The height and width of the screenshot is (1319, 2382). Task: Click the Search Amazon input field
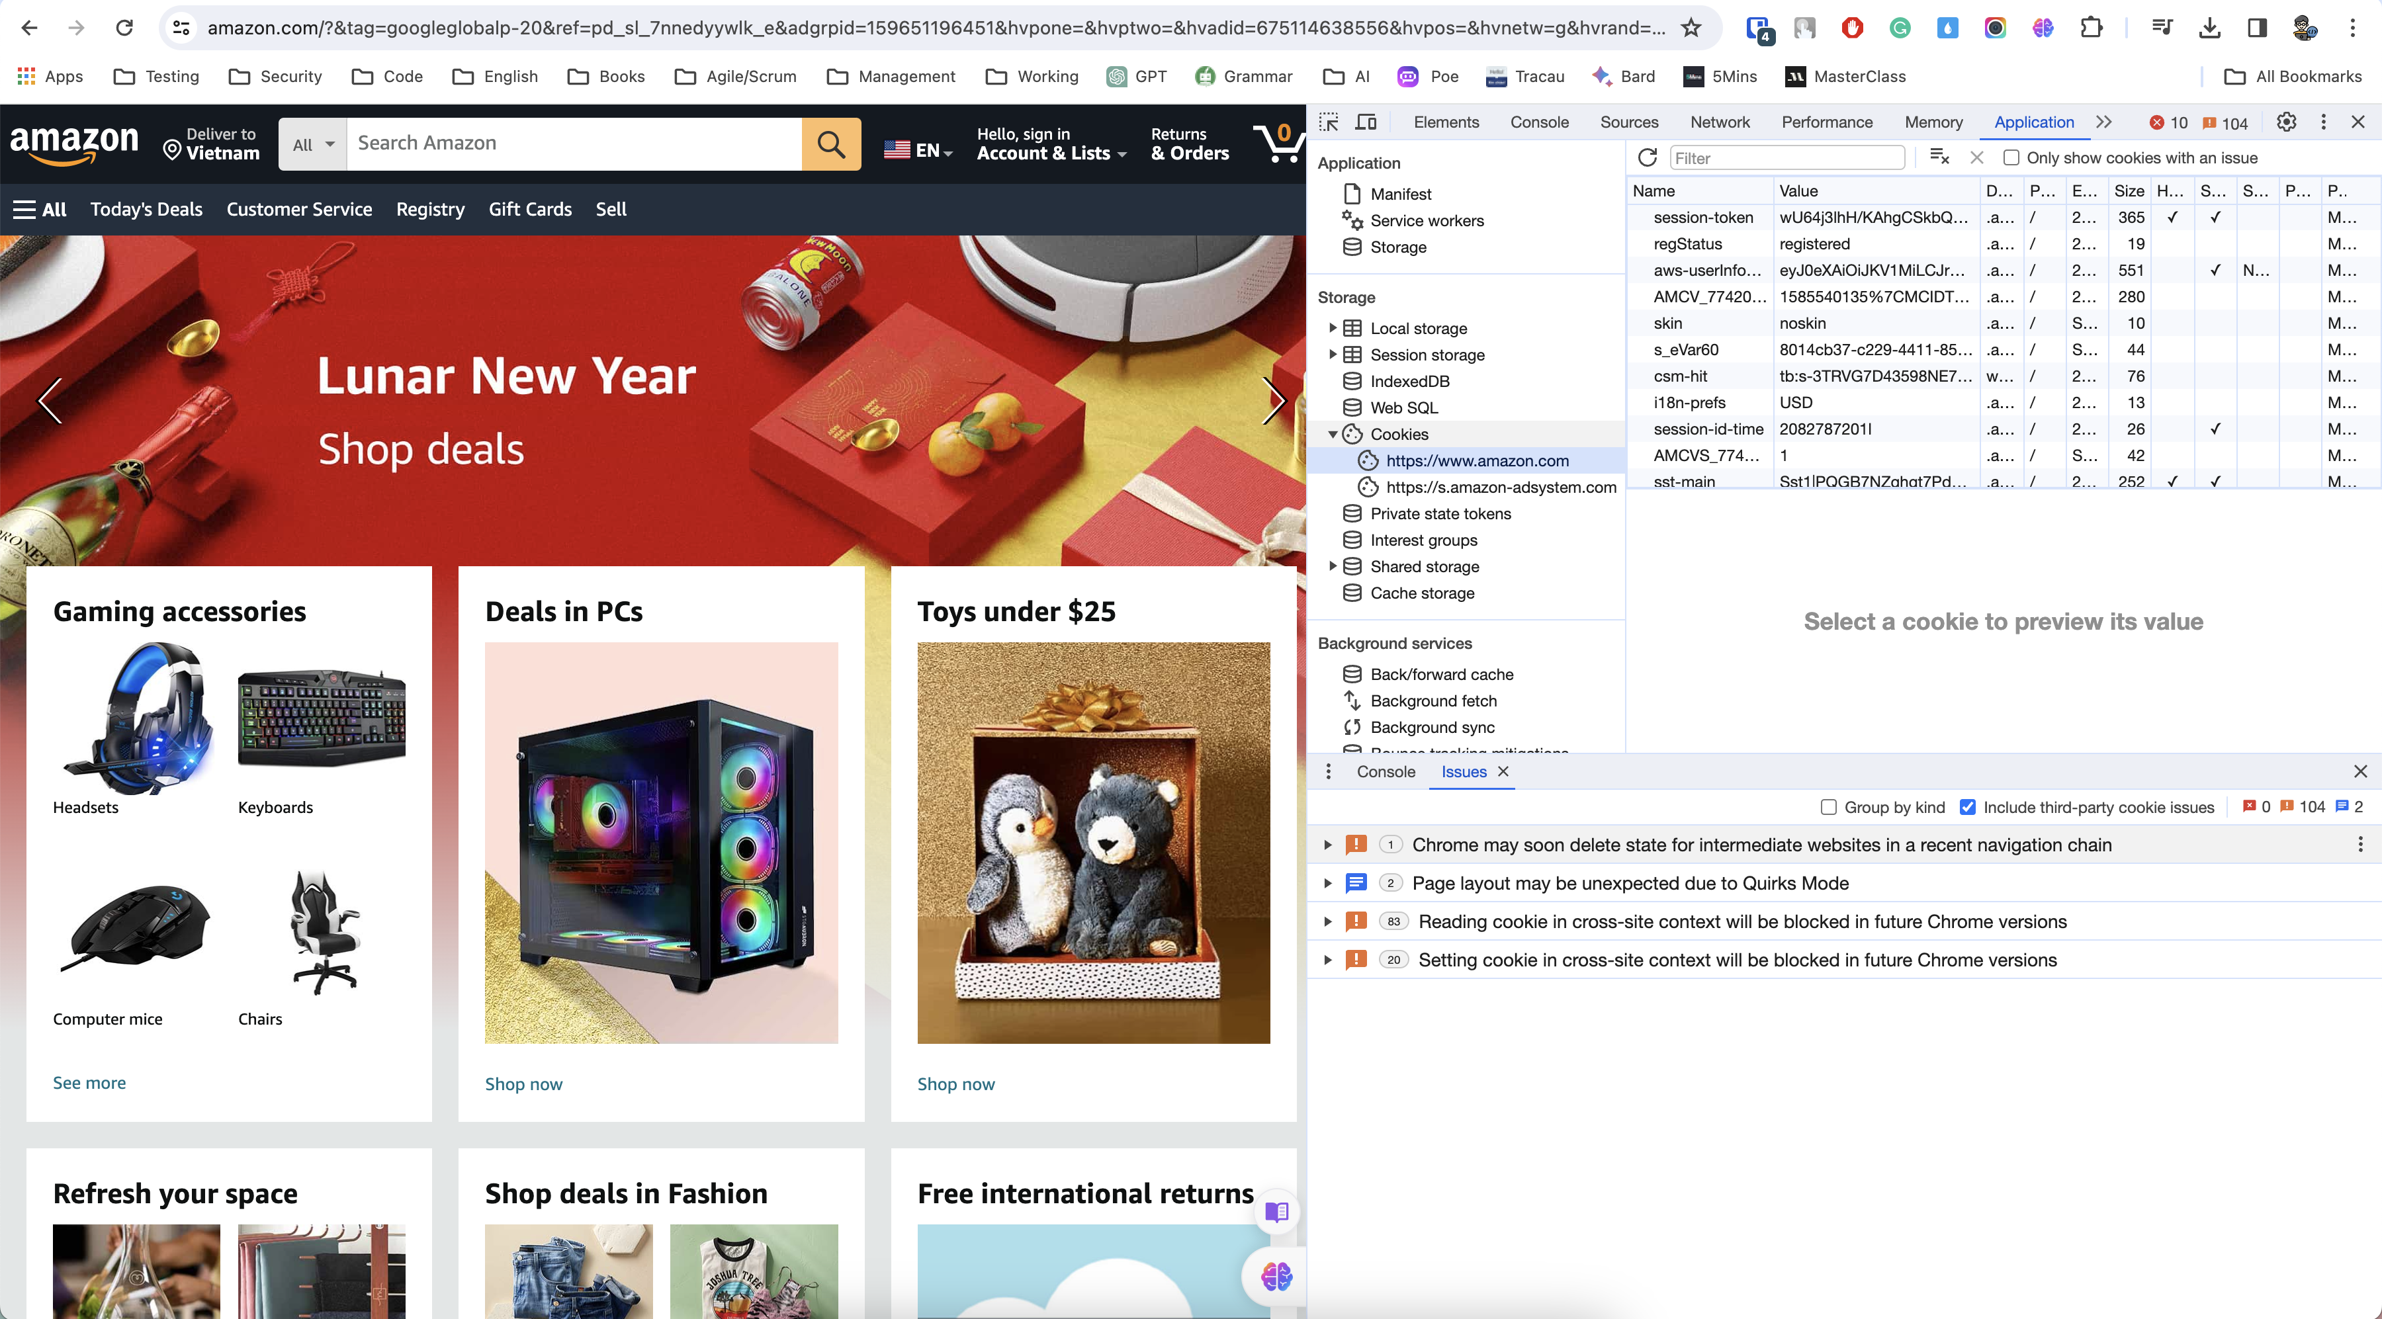(573, 144)
